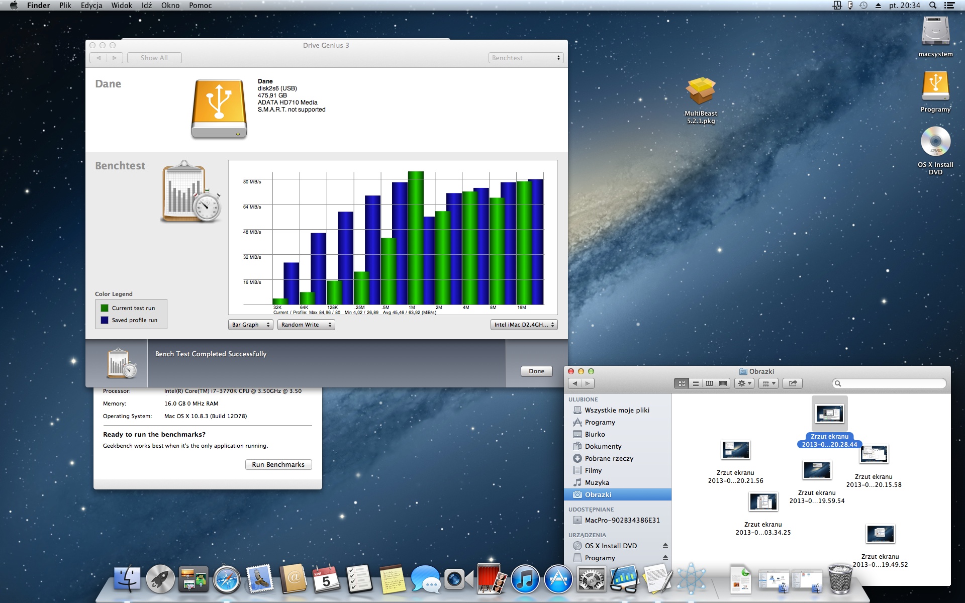965x603 pixels.
Task: Open the Trash in the Dock
Action: point(839,579)
